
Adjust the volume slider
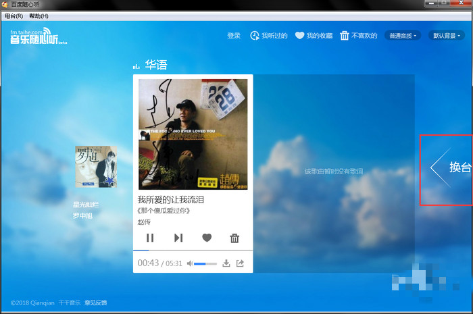(205, 263)
